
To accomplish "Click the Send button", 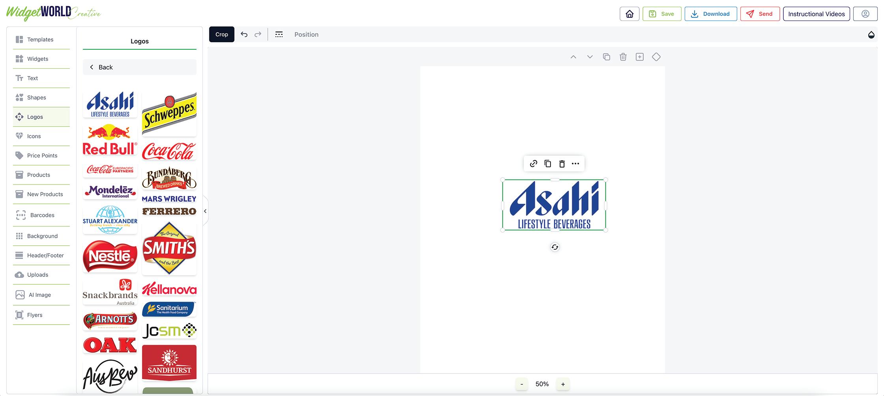I will click(x=760, y=14).
